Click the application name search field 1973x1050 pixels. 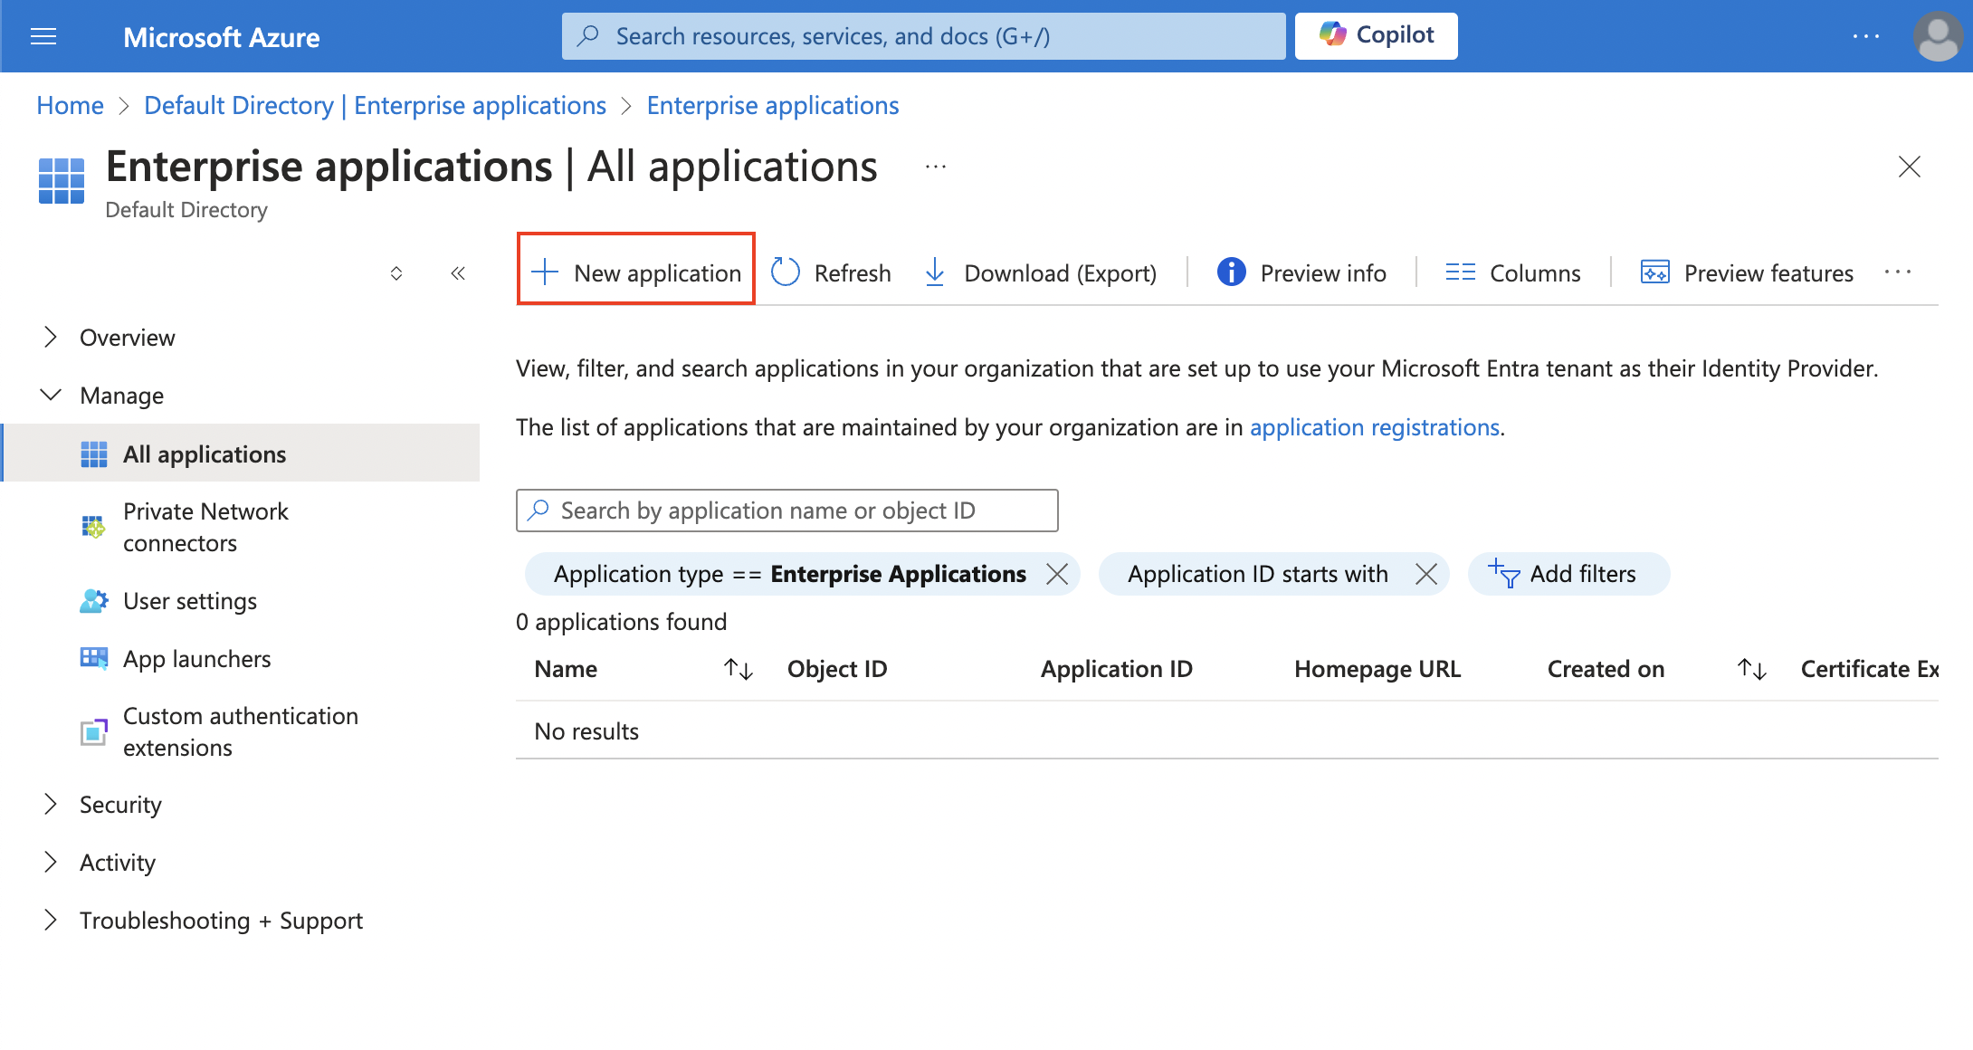coord(786,511)
